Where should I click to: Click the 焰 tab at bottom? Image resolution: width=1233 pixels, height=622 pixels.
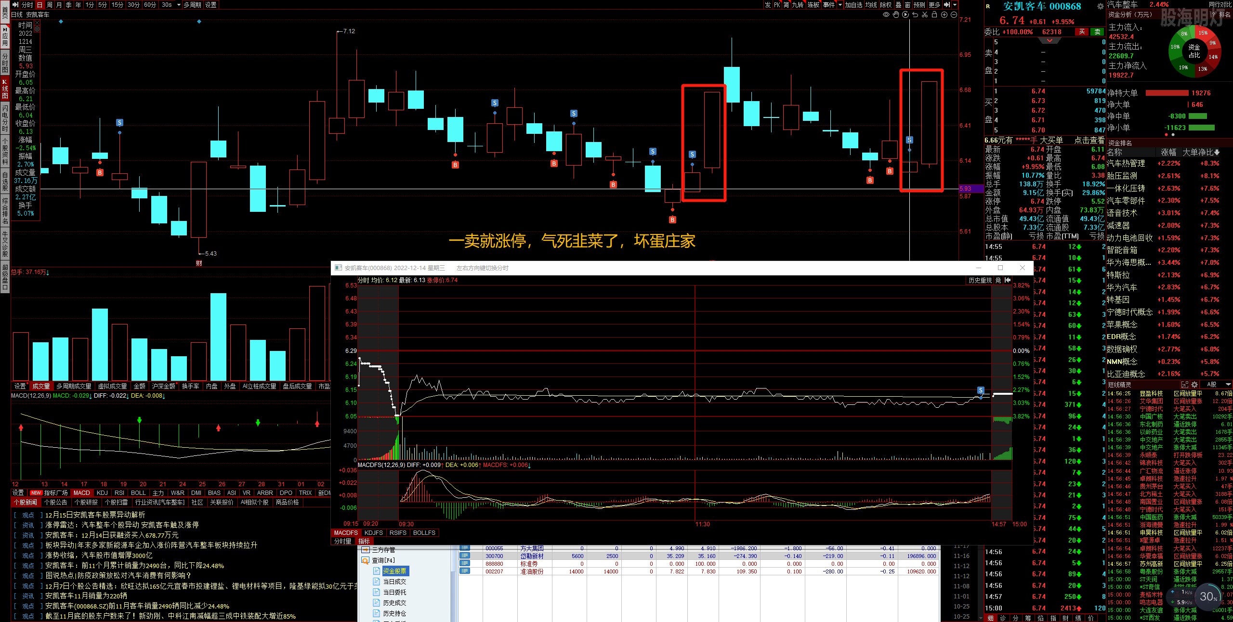pos(1040,618)
